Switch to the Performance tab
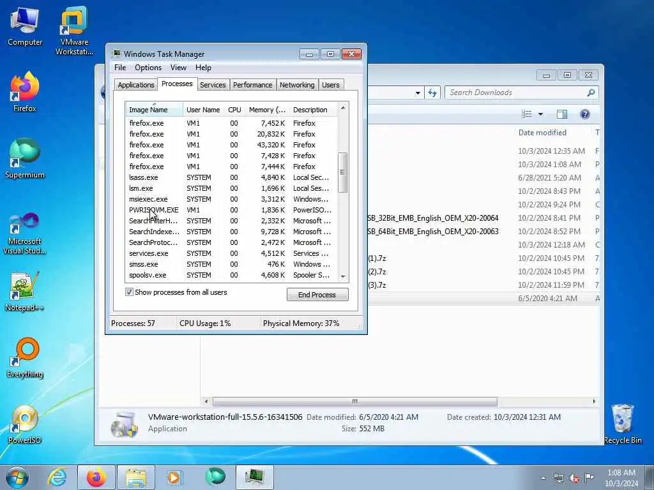 252,85
